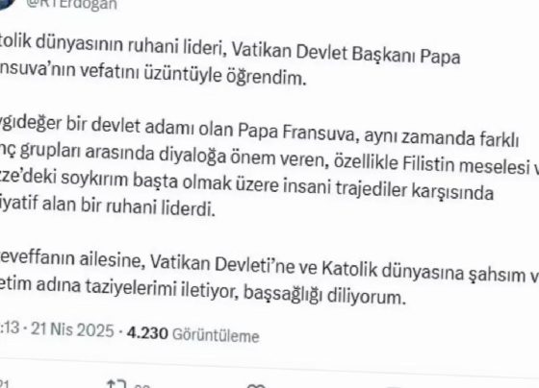The width and height of the screenshot is (539, 388).
Task: Click the word 'öğrendim' in the tweet
Action: [x=266, y=77]
